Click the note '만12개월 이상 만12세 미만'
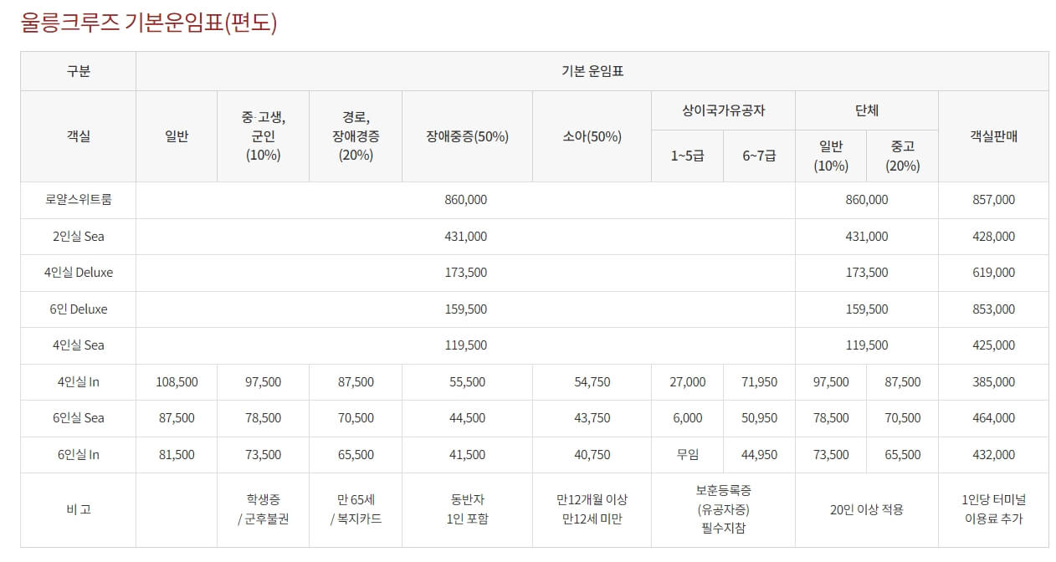1056x562 pixels. [x=592, y=509]
